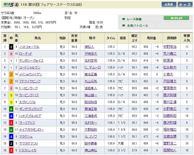Open trainer 尾関知人's profile

[170, 150]
